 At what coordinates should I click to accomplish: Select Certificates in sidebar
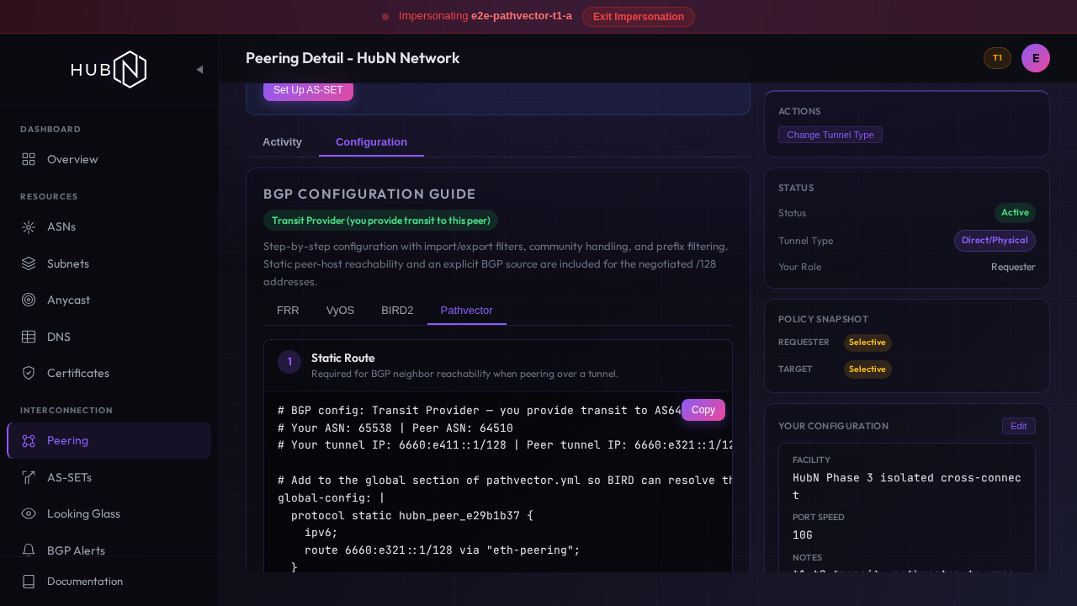109,373
